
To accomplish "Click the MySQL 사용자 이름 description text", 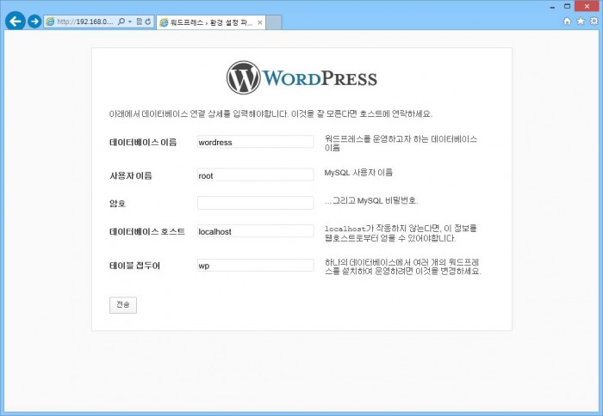I will click(x=358, y=173).
